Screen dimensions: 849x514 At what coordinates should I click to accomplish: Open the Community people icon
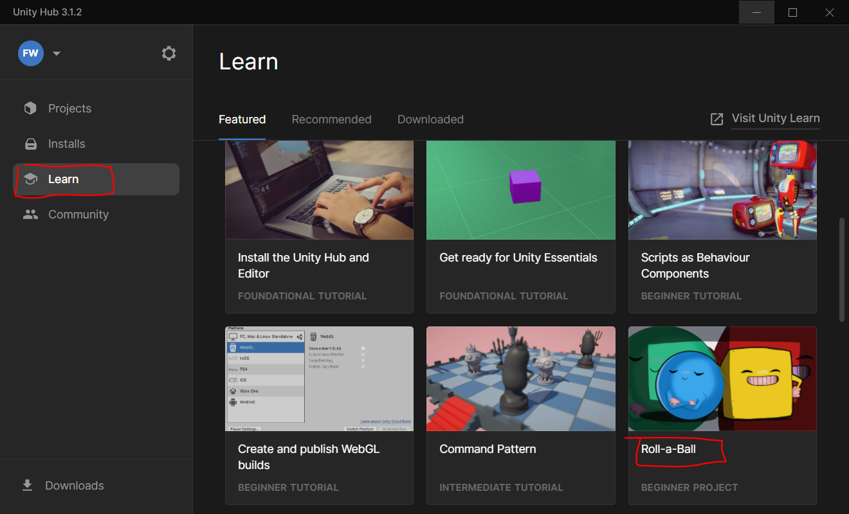tap(30, 215)
